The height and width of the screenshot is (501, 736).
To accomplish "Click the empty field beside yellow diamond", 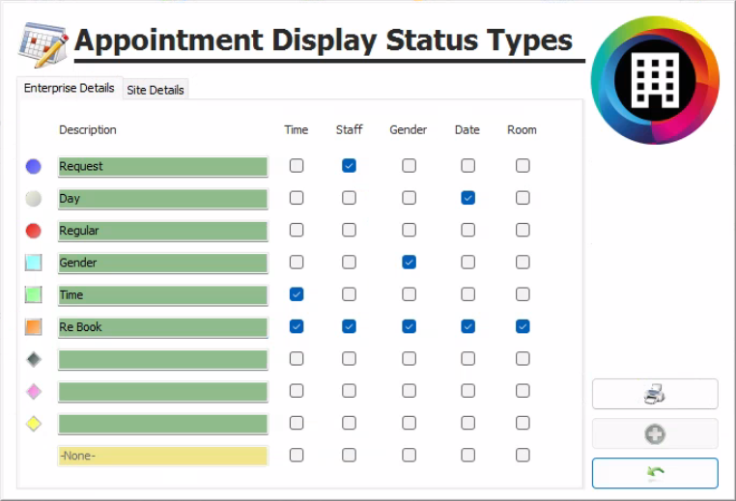I will tap(163, 424).
